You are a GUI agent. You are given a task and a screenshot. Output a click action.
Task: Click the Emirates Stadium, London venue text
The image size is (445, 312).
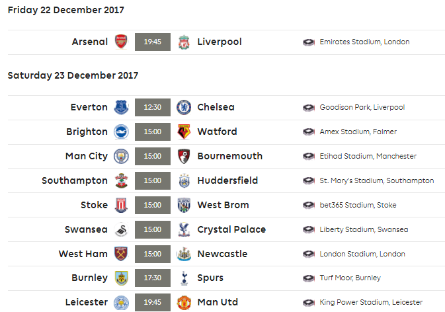click(364, 42)
